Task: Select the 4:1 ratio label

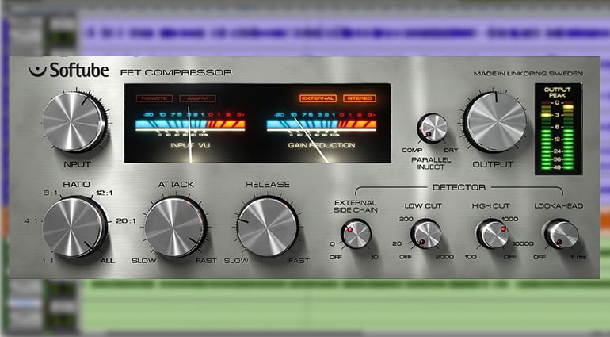Action: click(x=31, y=221)
